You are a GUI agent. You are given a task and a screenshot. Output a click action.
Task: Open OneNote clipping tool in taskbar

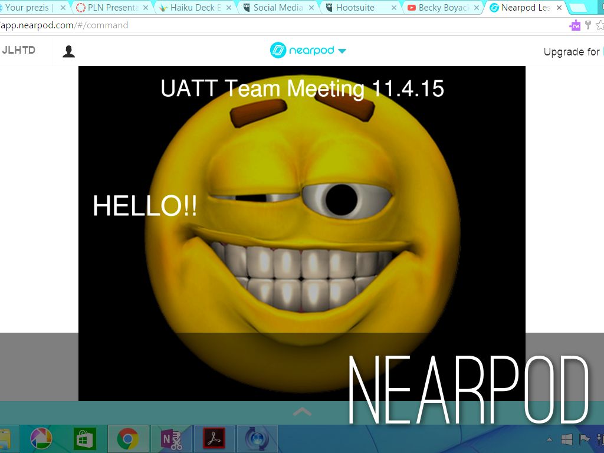coord(172,439)
